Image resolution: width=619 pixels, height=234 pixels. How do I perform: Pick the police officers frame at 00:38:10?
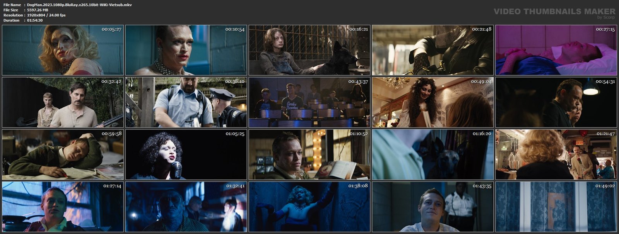[186, 102]
